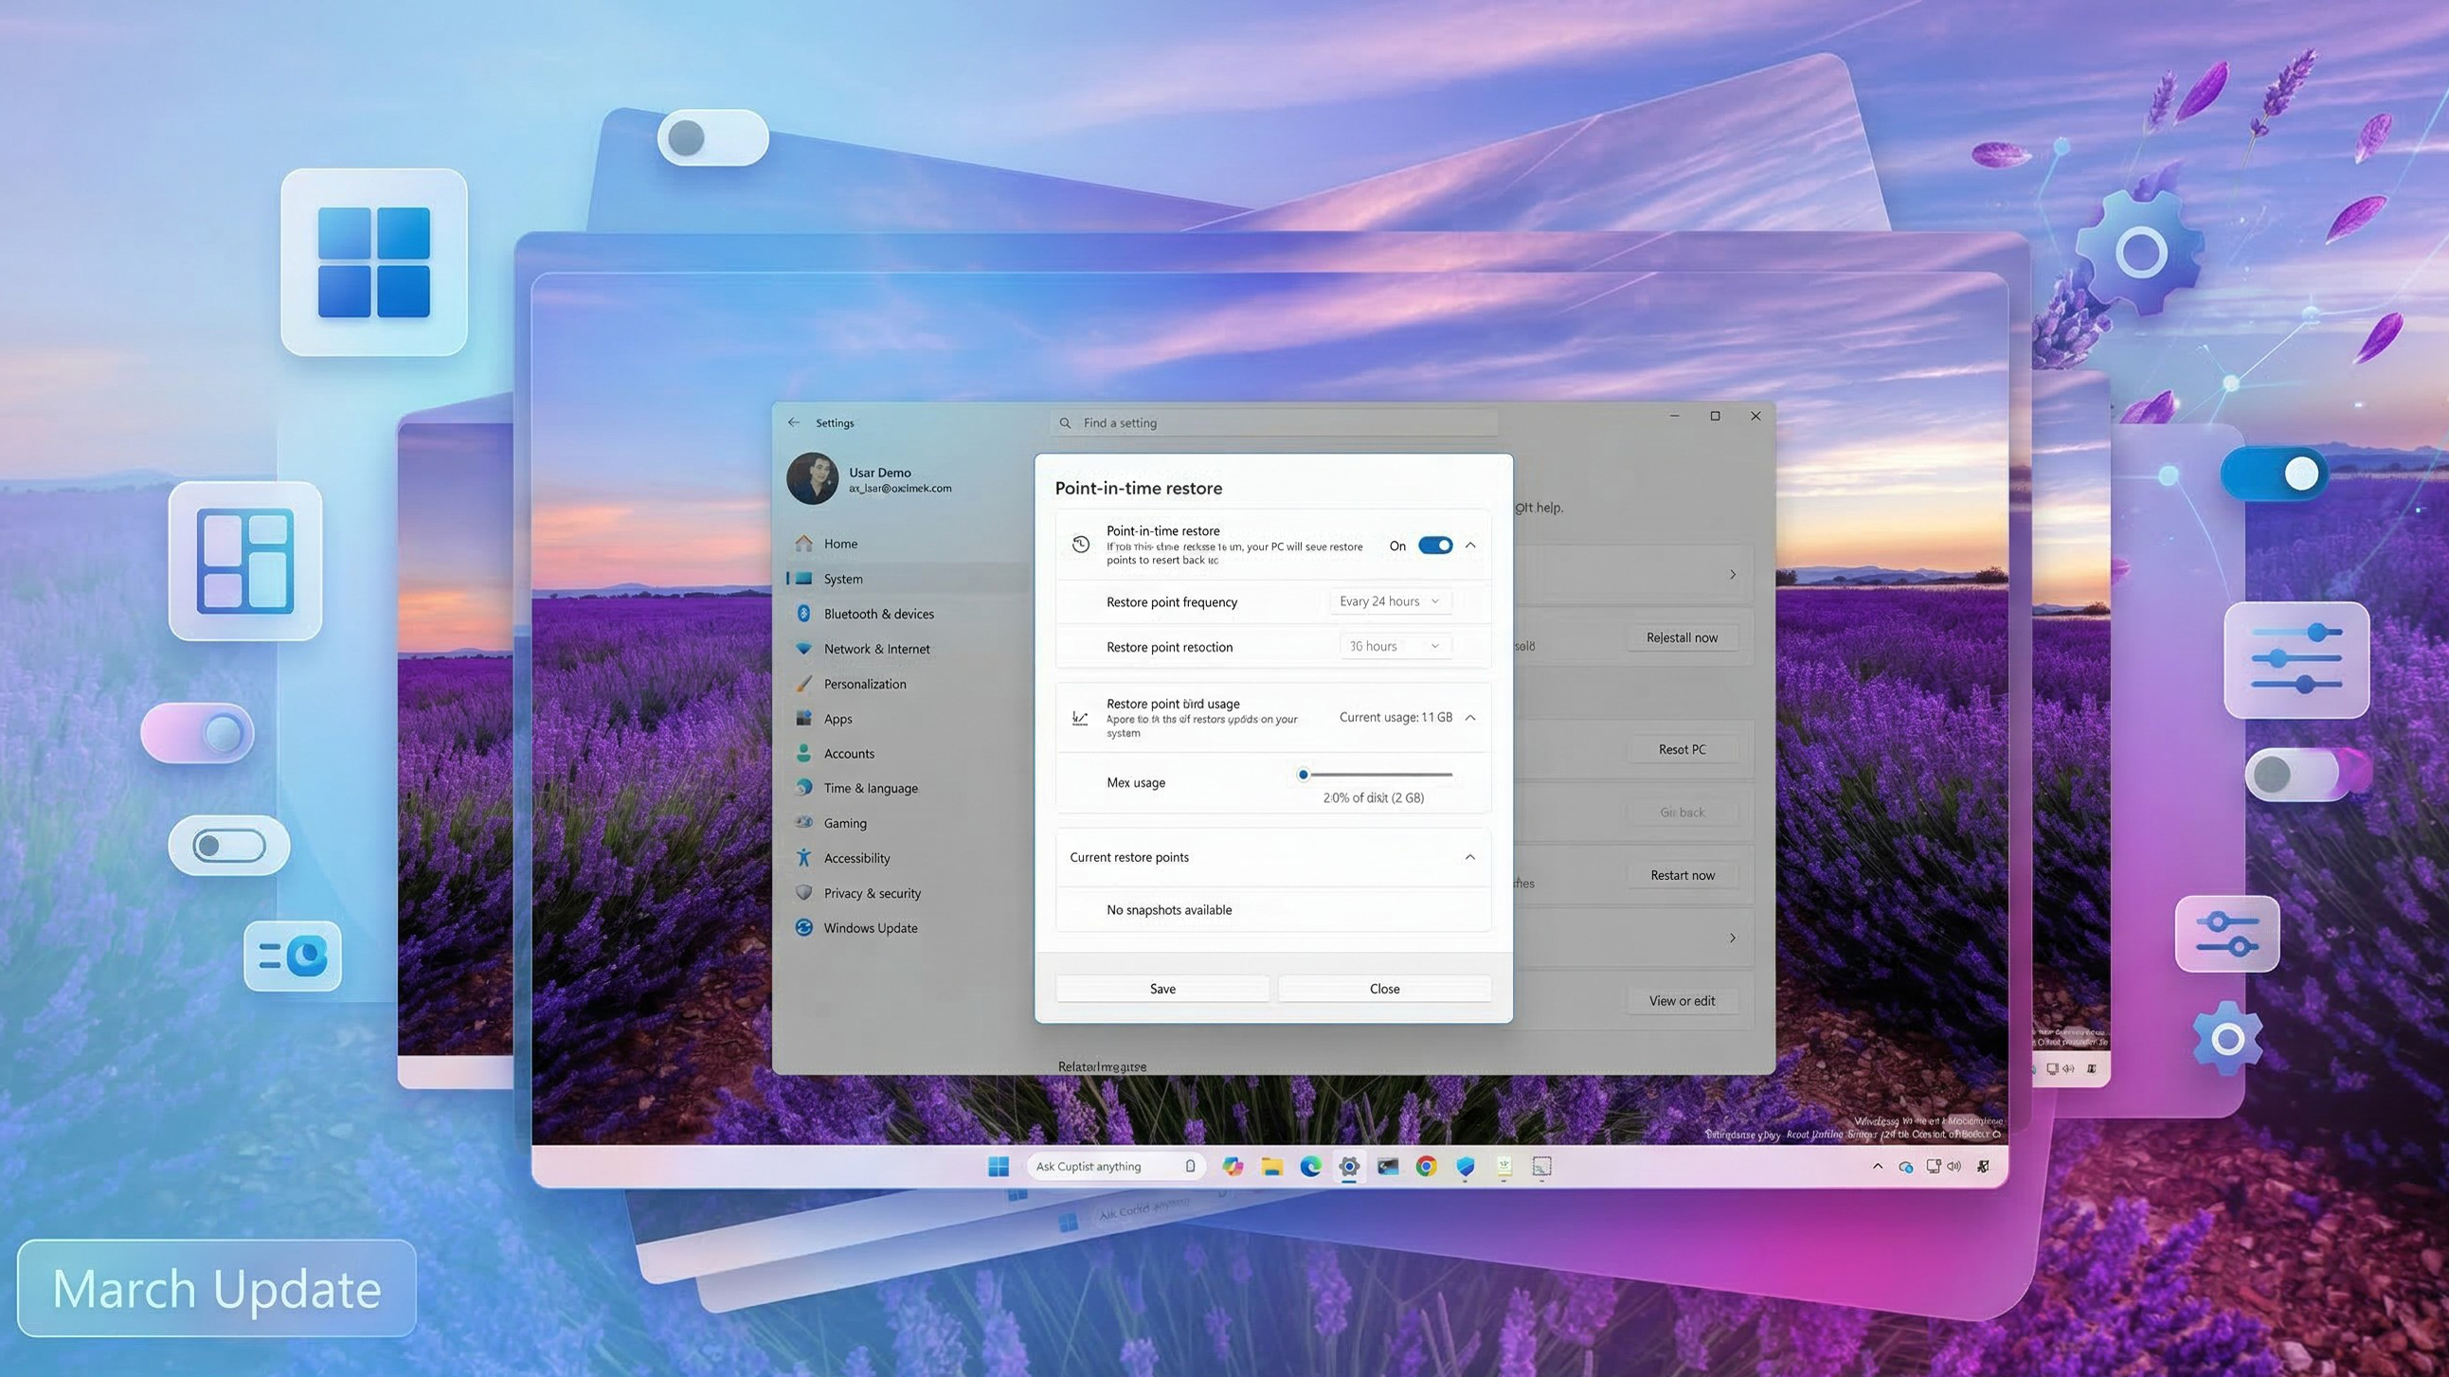Open Privacy & security settings
The width and height of the screenshot is (2449, 1377).
872,892
